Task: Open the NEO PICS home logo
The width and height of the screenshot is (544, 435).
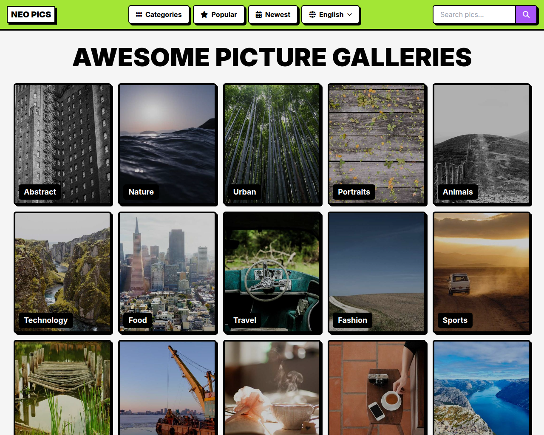Action: point(31,14)
